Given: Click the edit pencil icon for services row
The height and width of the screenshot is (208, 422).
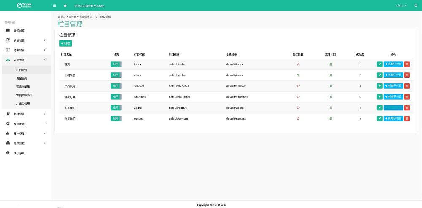Looking at the screenshot, I should coord(379,86).
